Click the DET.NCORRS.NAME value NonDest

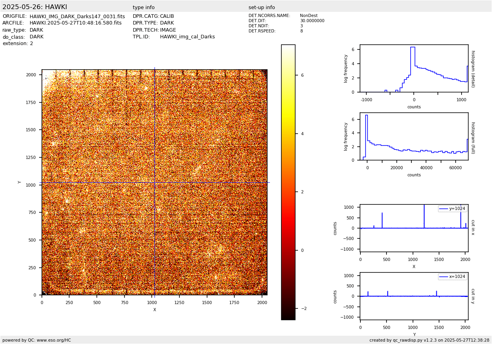[x=309, y=16]
